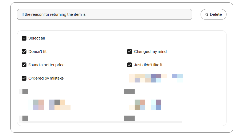Click the return reason condition text field
The height and width of the screenshot is (134, 250).
click(x=104, y=14)
